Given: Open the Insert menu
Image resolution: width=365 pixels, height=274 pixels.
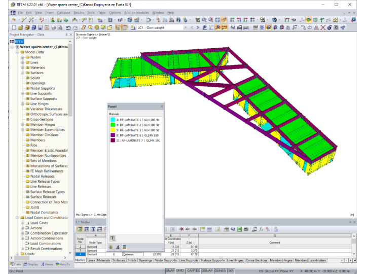Looking at the screenshot, I should pyautogui.click(x=49, y=13).
